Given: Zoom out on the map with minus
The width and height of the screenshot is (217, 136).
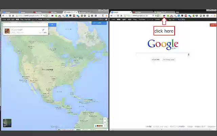Looking at the screenshot, I should coord(105,122).
